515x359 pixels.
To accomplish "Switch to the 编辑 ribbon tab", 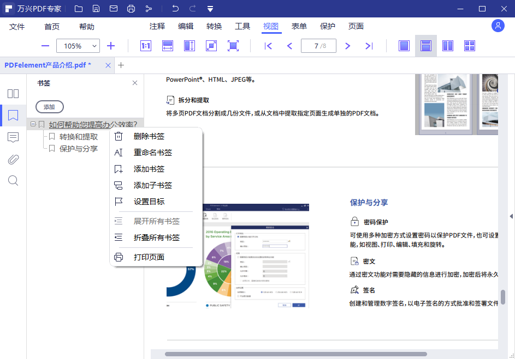I will pyautogui.click(x=185, y=26).
